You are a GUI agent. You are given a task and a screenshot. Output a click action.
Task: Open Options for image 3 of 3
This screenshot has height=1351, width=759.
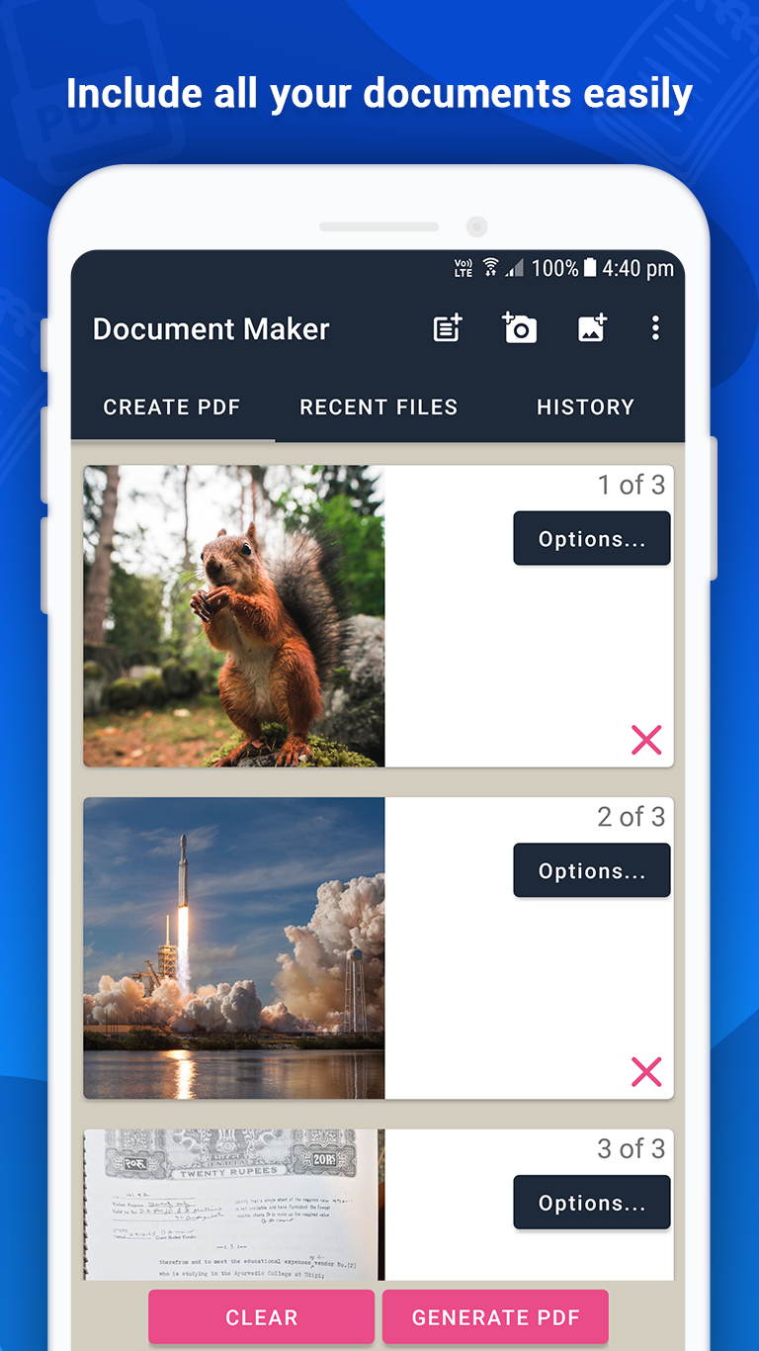[592, 1203]
